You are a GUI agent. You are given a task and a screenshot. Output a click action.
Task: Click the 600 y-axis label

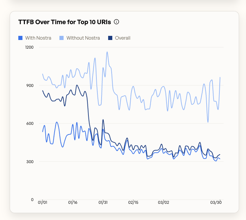click(x=30, y=123)
